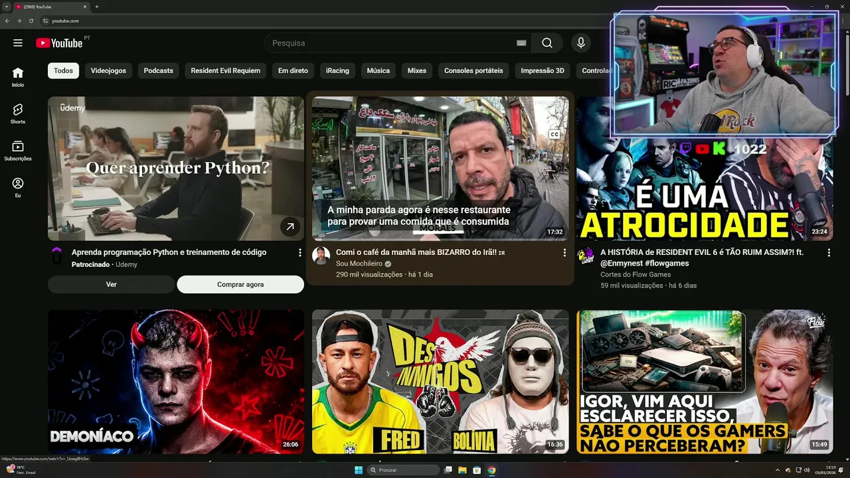The image size is (850, 478).
Task: Open the on-screen keyboard in search bar
Action: pyautogui.click(x=521, y=43)
